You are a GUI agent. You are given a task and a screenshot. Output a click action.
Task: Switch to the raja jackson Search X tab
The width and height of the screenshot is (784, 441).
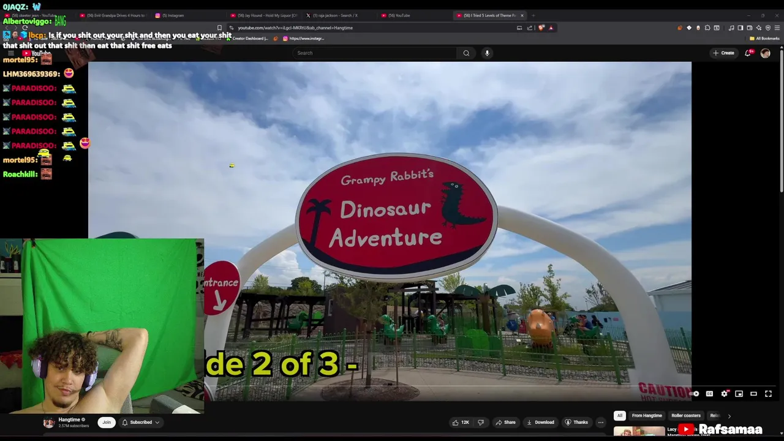point(339,15)
